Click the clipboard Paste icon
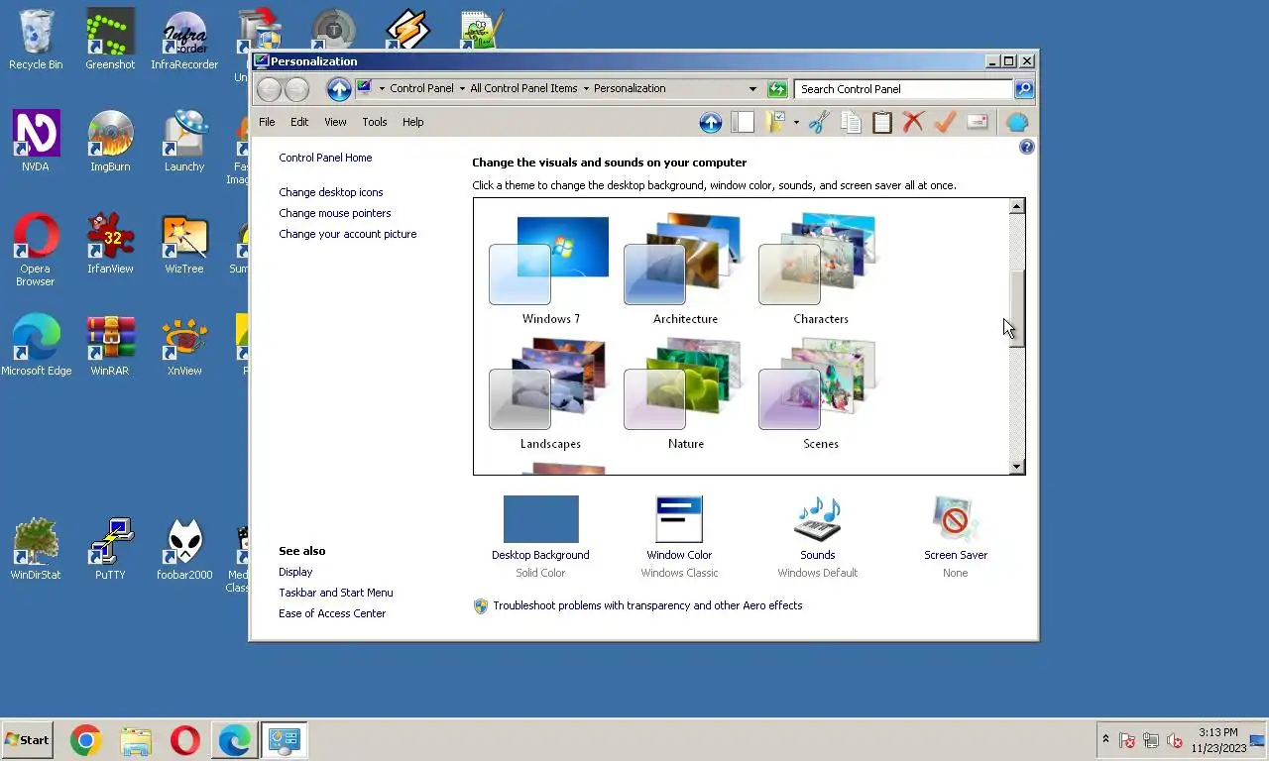Image resolution: width=1269 pixels, height=761 pixels. pyautogui.click(x=882, y=122)
